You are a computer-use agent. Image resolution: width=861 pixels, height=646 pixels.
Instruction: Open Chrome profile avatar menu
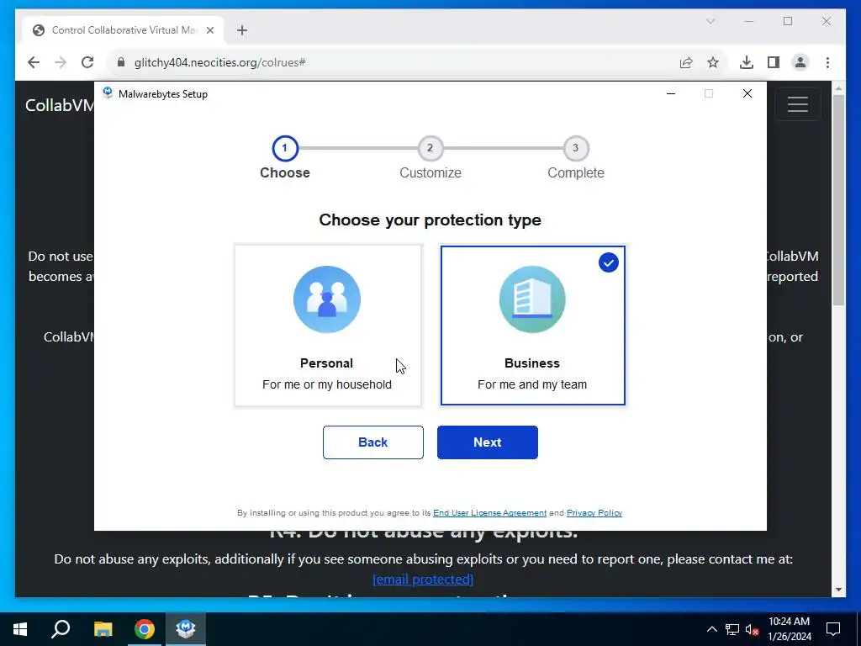800,62
